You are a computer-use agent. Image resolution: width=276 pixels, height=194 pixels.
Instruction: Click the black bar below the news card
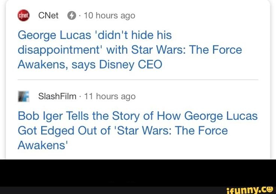[x=138, y=173]
